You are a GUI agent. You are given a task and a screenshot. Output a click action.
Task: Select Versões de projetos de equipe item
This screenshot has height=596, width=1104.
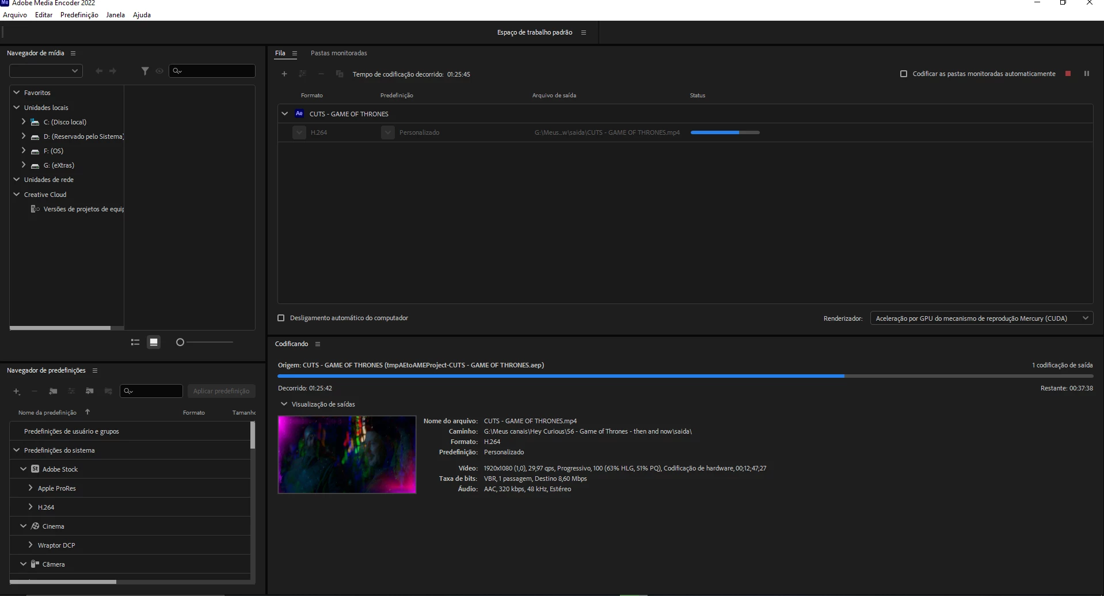(83, 209)
